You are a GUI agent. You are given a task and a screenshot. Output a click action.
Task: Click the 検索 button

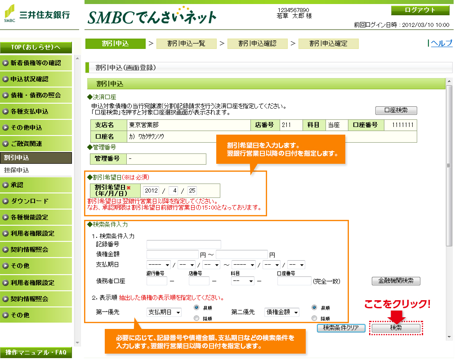tap(396, 328)
